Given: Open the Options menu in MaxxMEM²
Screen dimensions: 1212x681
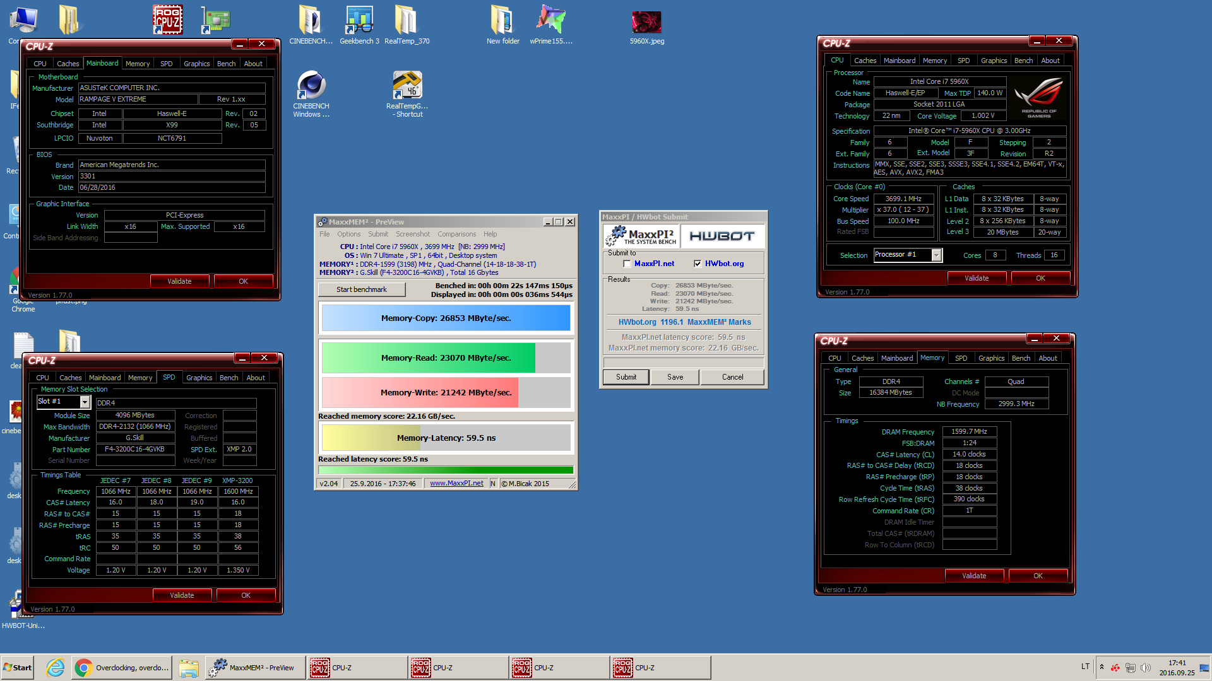Looking at the screenshot, I should (x=348, y=234).
